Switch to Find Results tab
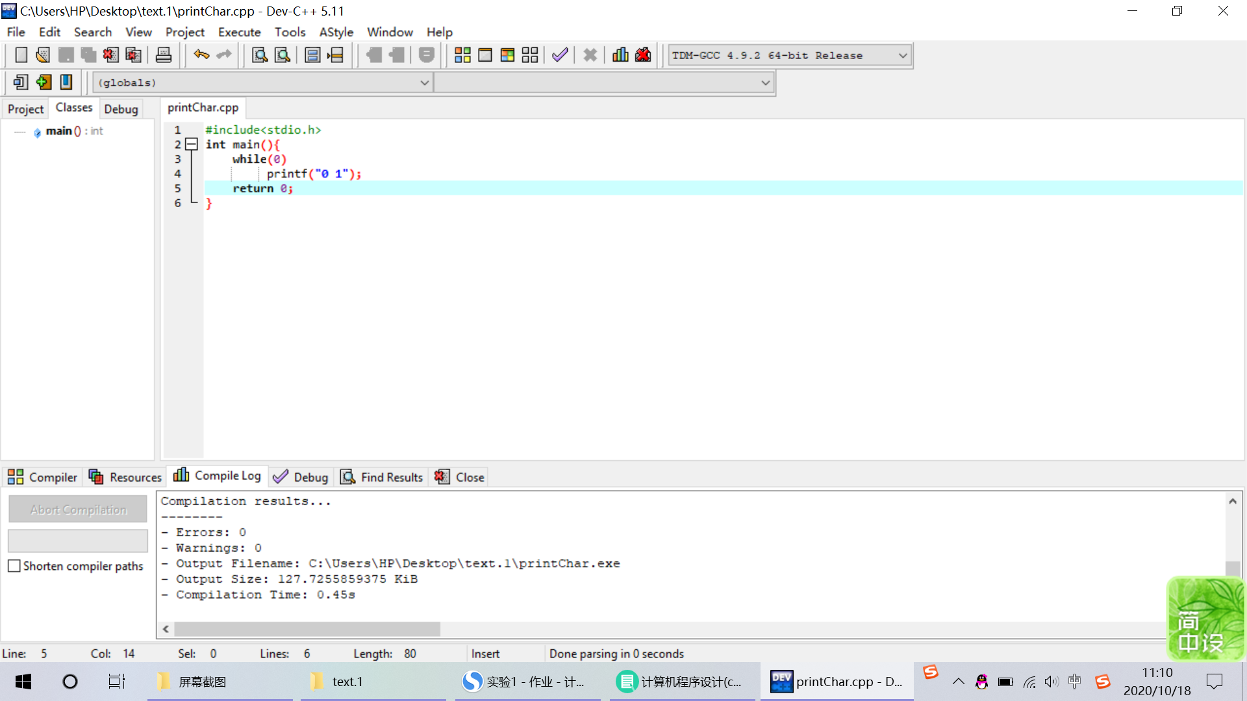Screen dimensions: 1247x701 click(x=383, y=477)
